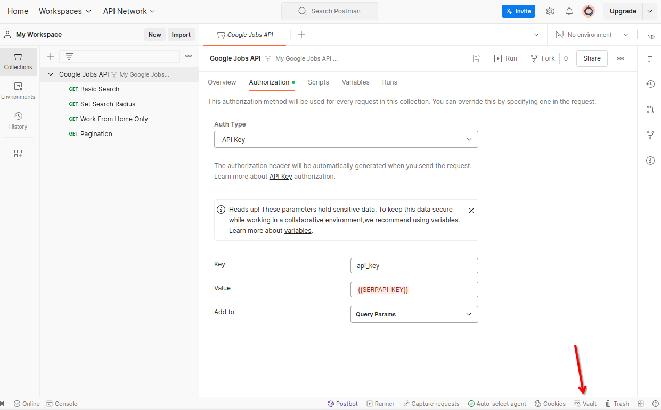Open the Upgrade dropdown arrow

coord(649,11)
